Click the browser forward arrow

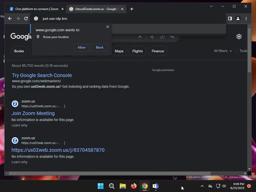[x=18, y=18]
